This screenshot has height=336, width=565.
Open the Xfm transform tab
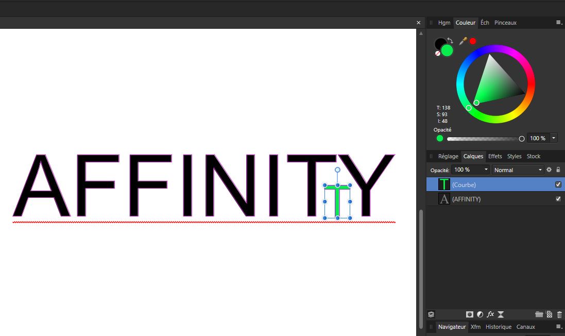click(475, 327)
